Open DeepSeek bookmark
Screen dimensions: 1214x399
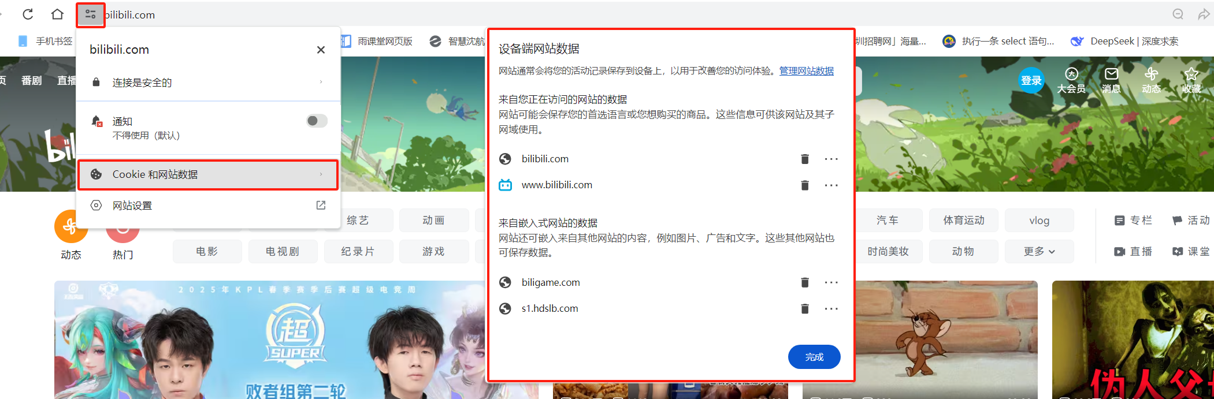pyautogui.click(x=1124, y=41)
